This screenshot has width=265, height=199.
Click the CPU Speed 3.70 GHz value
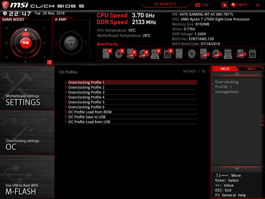(143, 15)
